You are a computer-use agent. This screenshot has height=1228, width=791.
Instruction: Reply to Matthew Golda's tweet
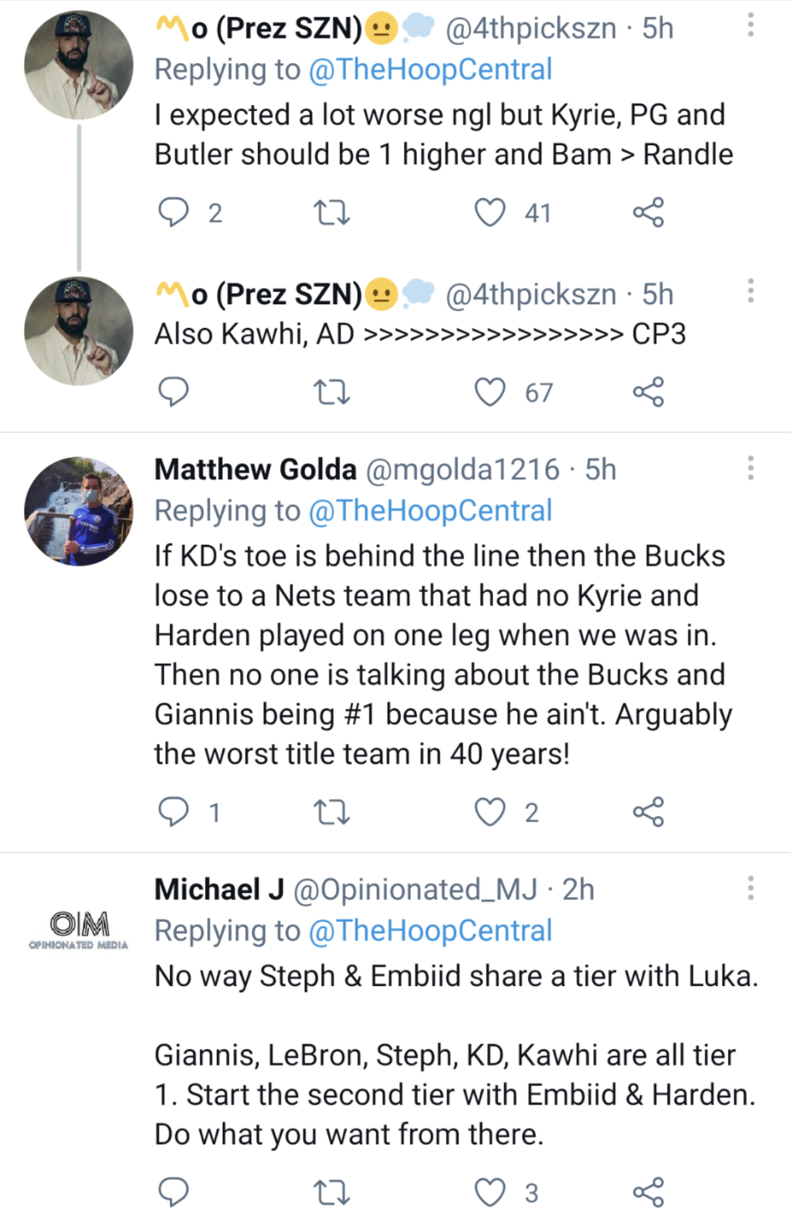(173, 812)
